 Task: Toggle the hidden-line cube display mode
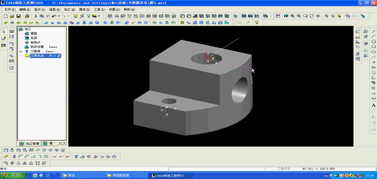point(333,16)
